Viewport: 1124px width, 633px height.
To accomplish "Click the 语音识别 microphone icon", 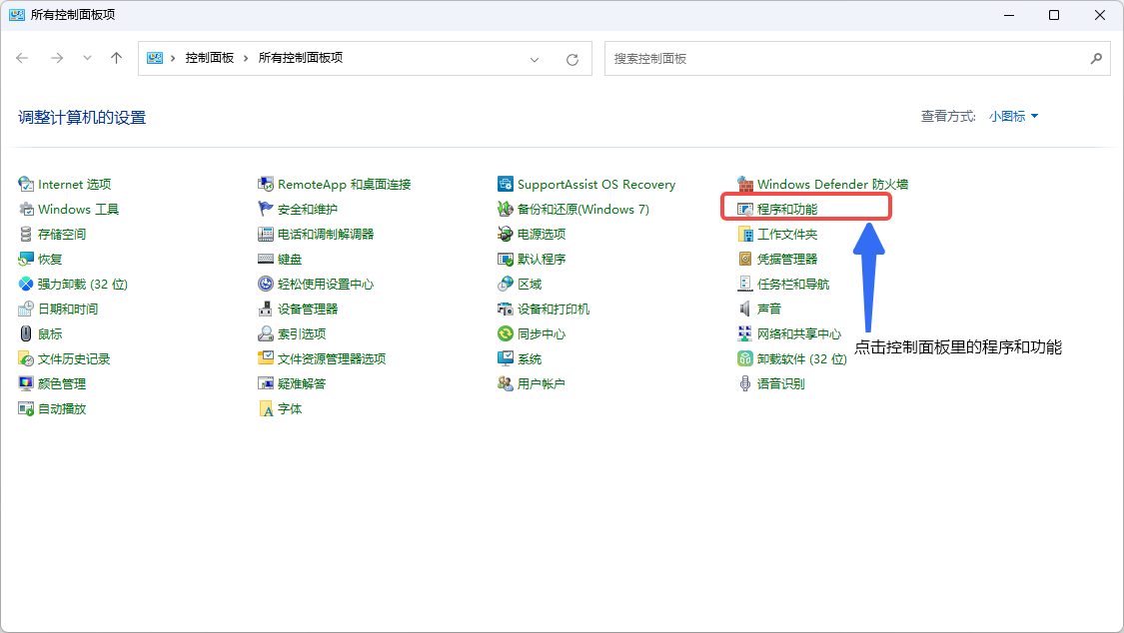I will pos(745,383).
